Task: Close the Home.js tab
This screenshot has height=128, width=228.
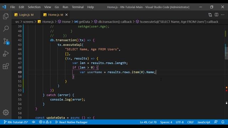Action: tap(67, 15)
